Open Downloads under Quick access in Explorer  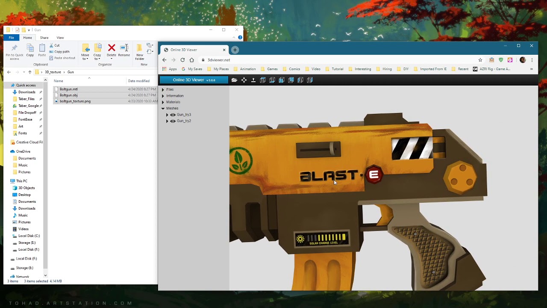[26, 92]
